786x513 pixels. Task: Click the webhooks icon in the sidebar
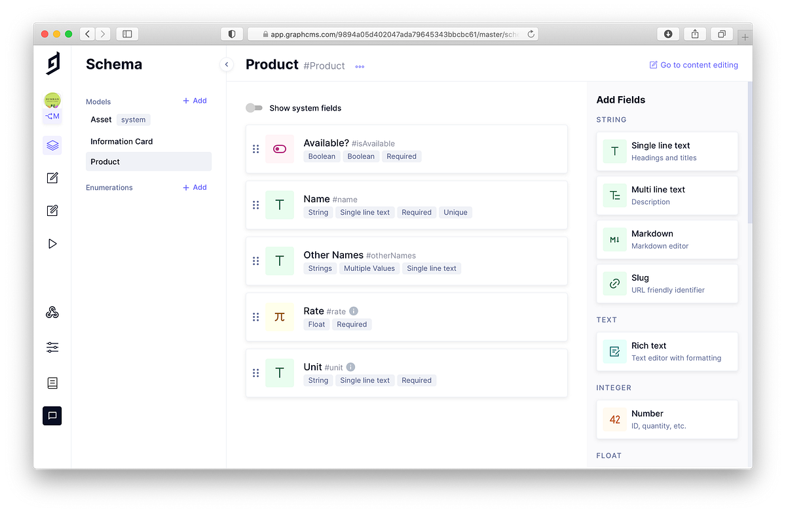coord(52,313)
